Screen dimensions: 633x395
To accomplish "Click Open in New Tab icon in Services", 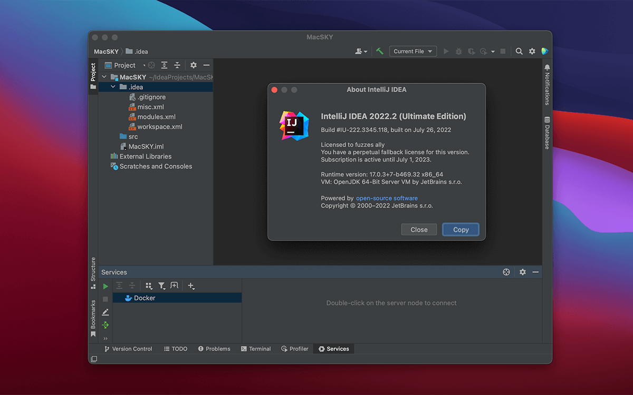I will pos(174,285).
